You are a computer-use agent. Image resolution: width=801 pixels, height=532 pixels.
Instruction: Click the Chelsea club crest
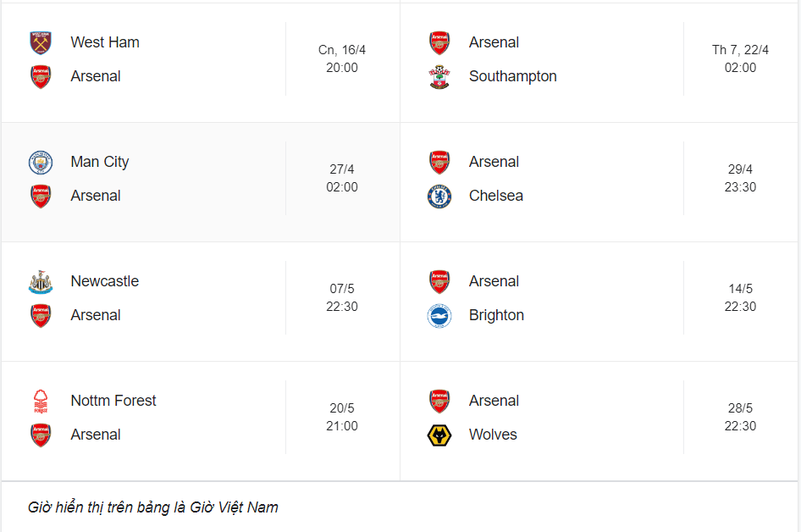439,197
